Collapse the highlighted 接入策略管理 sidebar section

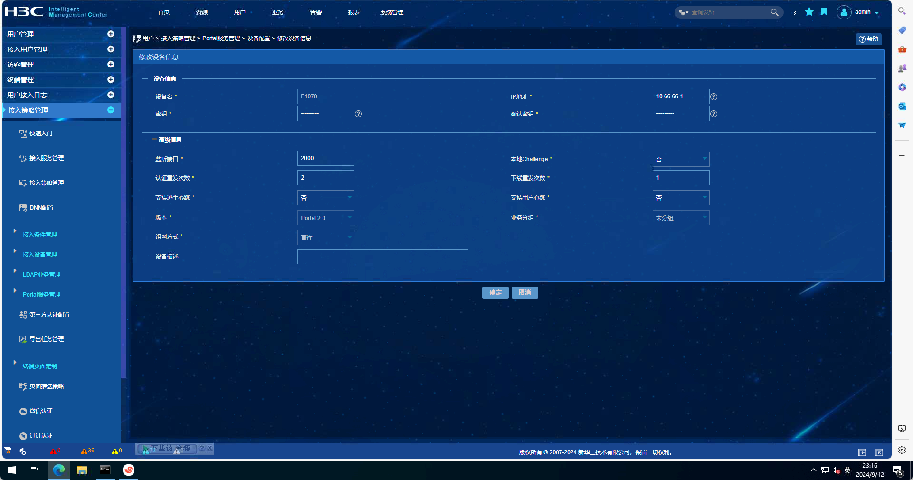tap(111, 110)
